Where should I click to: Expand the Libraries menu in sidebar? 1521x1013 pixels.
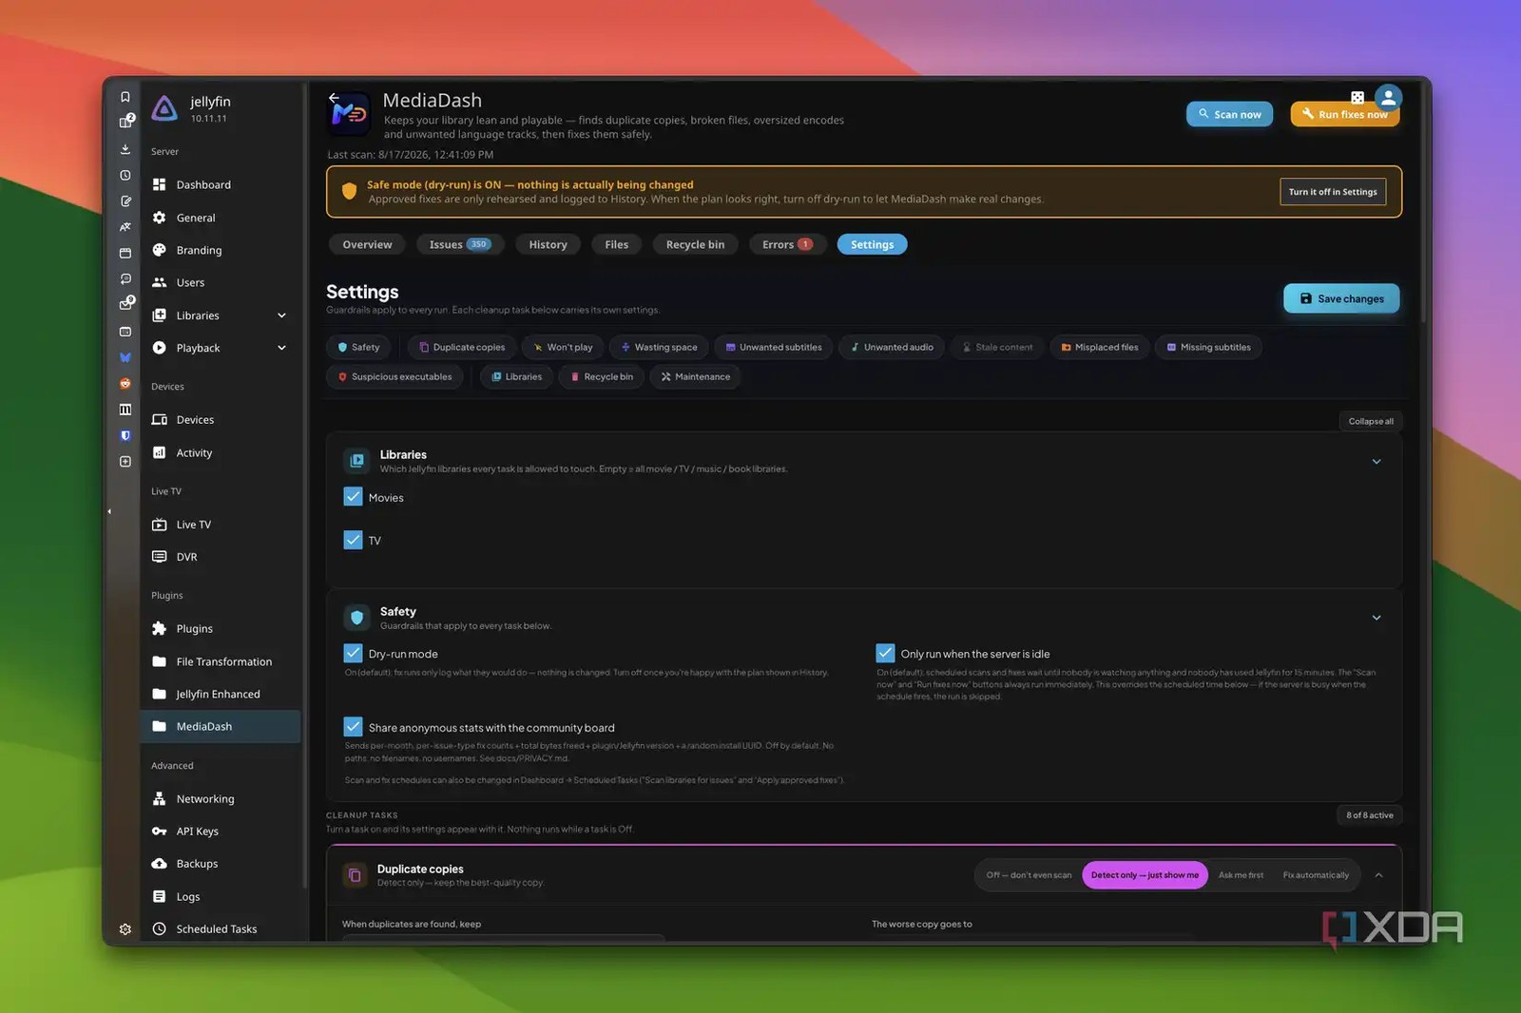[x=281, y=315]
